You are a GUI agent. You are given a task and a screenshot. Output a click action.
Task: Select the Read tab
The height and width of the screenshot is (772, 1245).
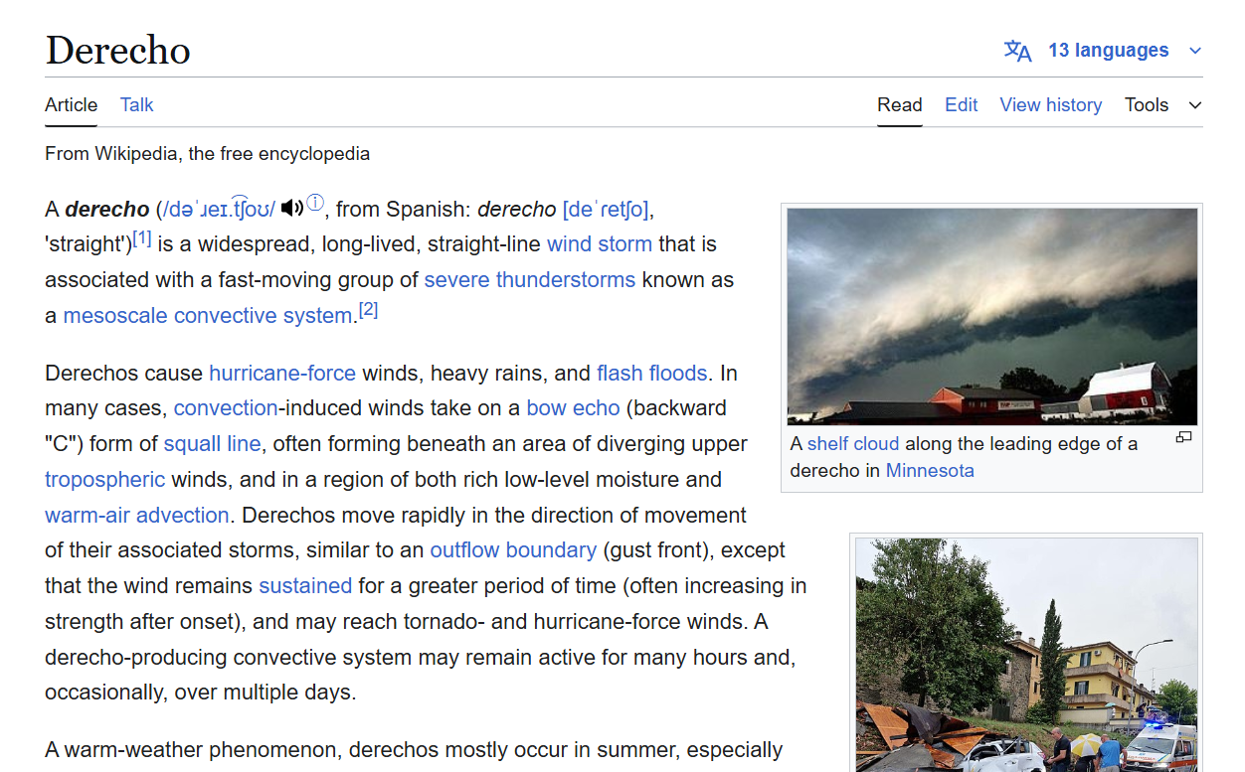click(x=900, y=104)
